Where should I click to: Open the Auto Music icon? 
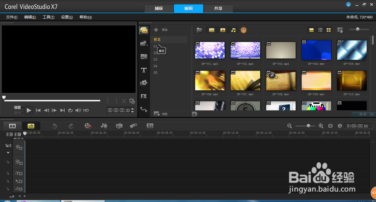(x=119, y=126)
